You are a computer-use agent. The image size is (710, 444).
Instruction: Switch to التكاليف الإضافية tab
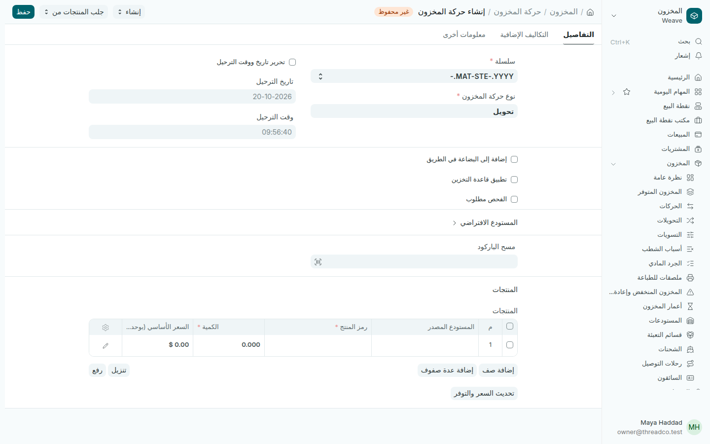click(x=524, y=35)
